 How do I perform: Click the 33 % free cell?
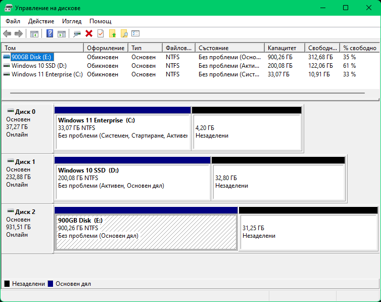[x=349, y=74]
